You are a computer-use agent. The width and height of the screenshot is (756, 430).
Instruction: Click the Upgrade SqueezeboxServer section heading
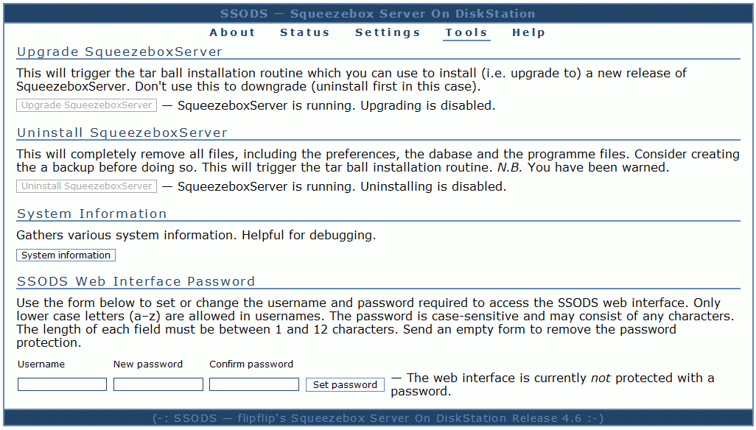coord(119,52)
